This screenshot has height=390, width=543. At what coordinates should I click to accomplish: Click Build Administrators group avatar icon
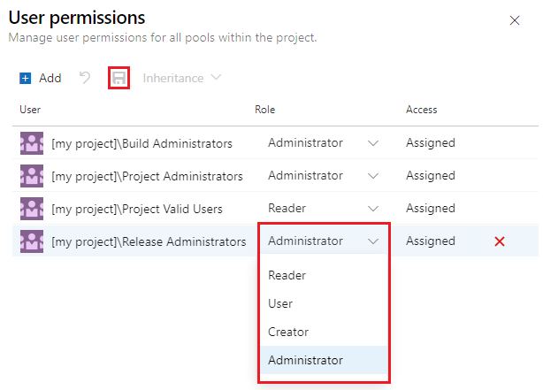[x=32, y=143]
